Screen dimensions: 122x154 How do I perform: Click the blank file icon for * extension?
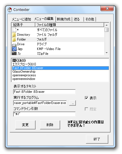tap(14, 30)
